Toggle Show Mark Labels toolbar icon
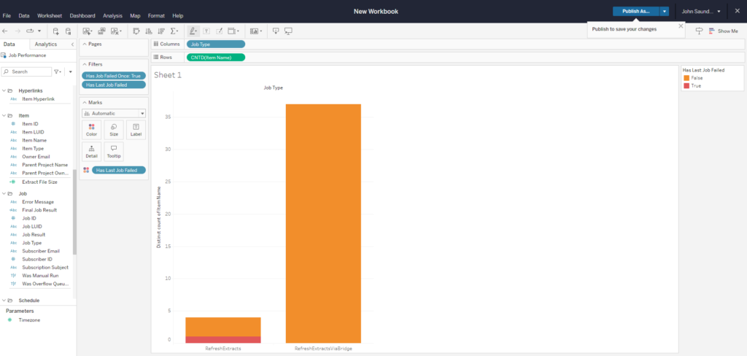This screenshot has width=747, height=356. pyautogui.click(x=206, y=31)
